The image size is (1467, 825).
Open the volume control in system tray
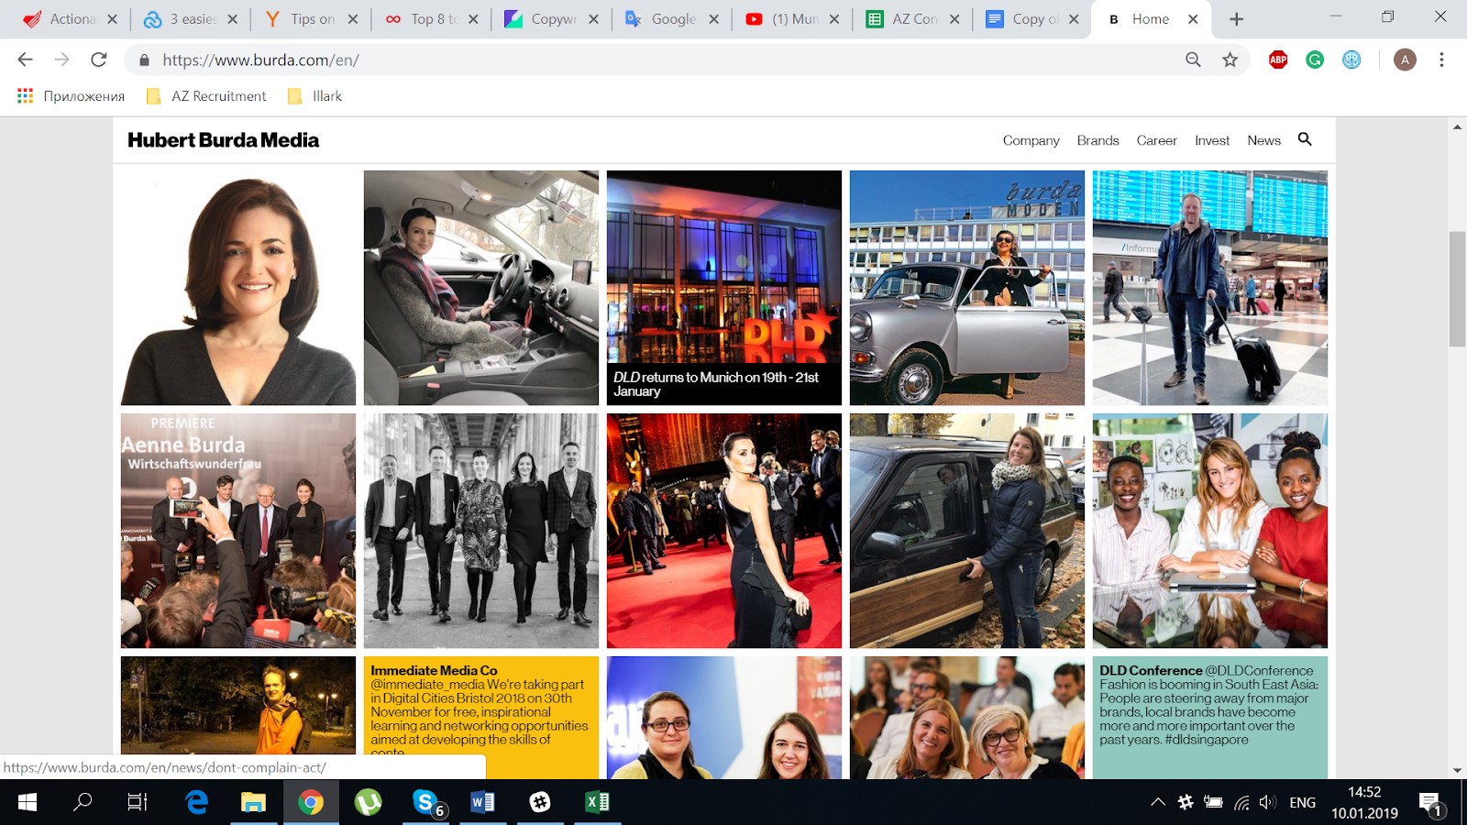(1268, 802)
